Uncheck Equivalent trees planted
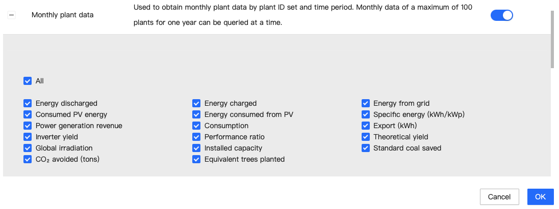559x209 pixels. click(196, 159)
